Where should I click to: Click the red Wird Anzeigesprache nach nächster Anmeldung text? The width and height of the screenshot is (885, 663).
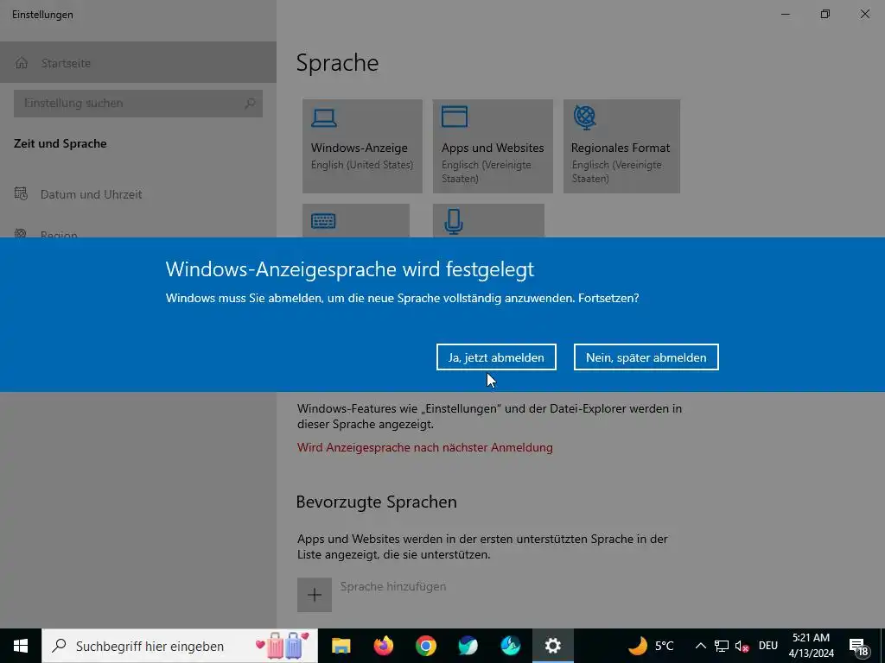tap(425, 447)
